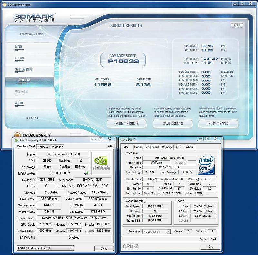Click the GPU score value 11855

(x=103, y=85)
